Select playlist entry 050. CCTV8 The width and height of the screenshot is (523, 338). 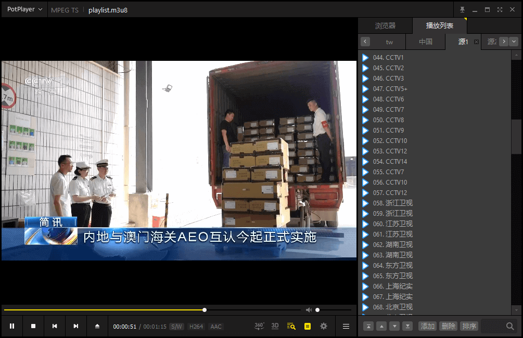tap(435, 120)
